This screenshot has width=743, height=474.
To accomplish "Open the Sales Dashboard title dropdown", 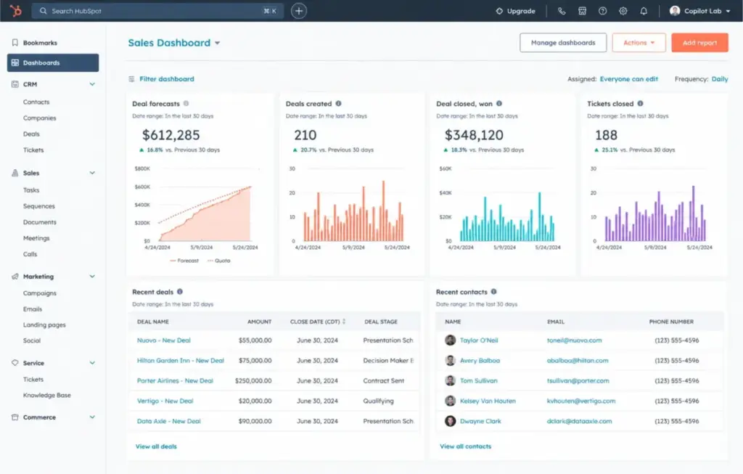I will tap(174, 43).
